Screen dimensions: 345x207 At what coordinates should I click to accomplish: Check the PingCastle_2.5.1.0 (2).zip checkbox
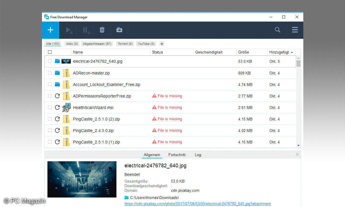[x=50, y=119]
